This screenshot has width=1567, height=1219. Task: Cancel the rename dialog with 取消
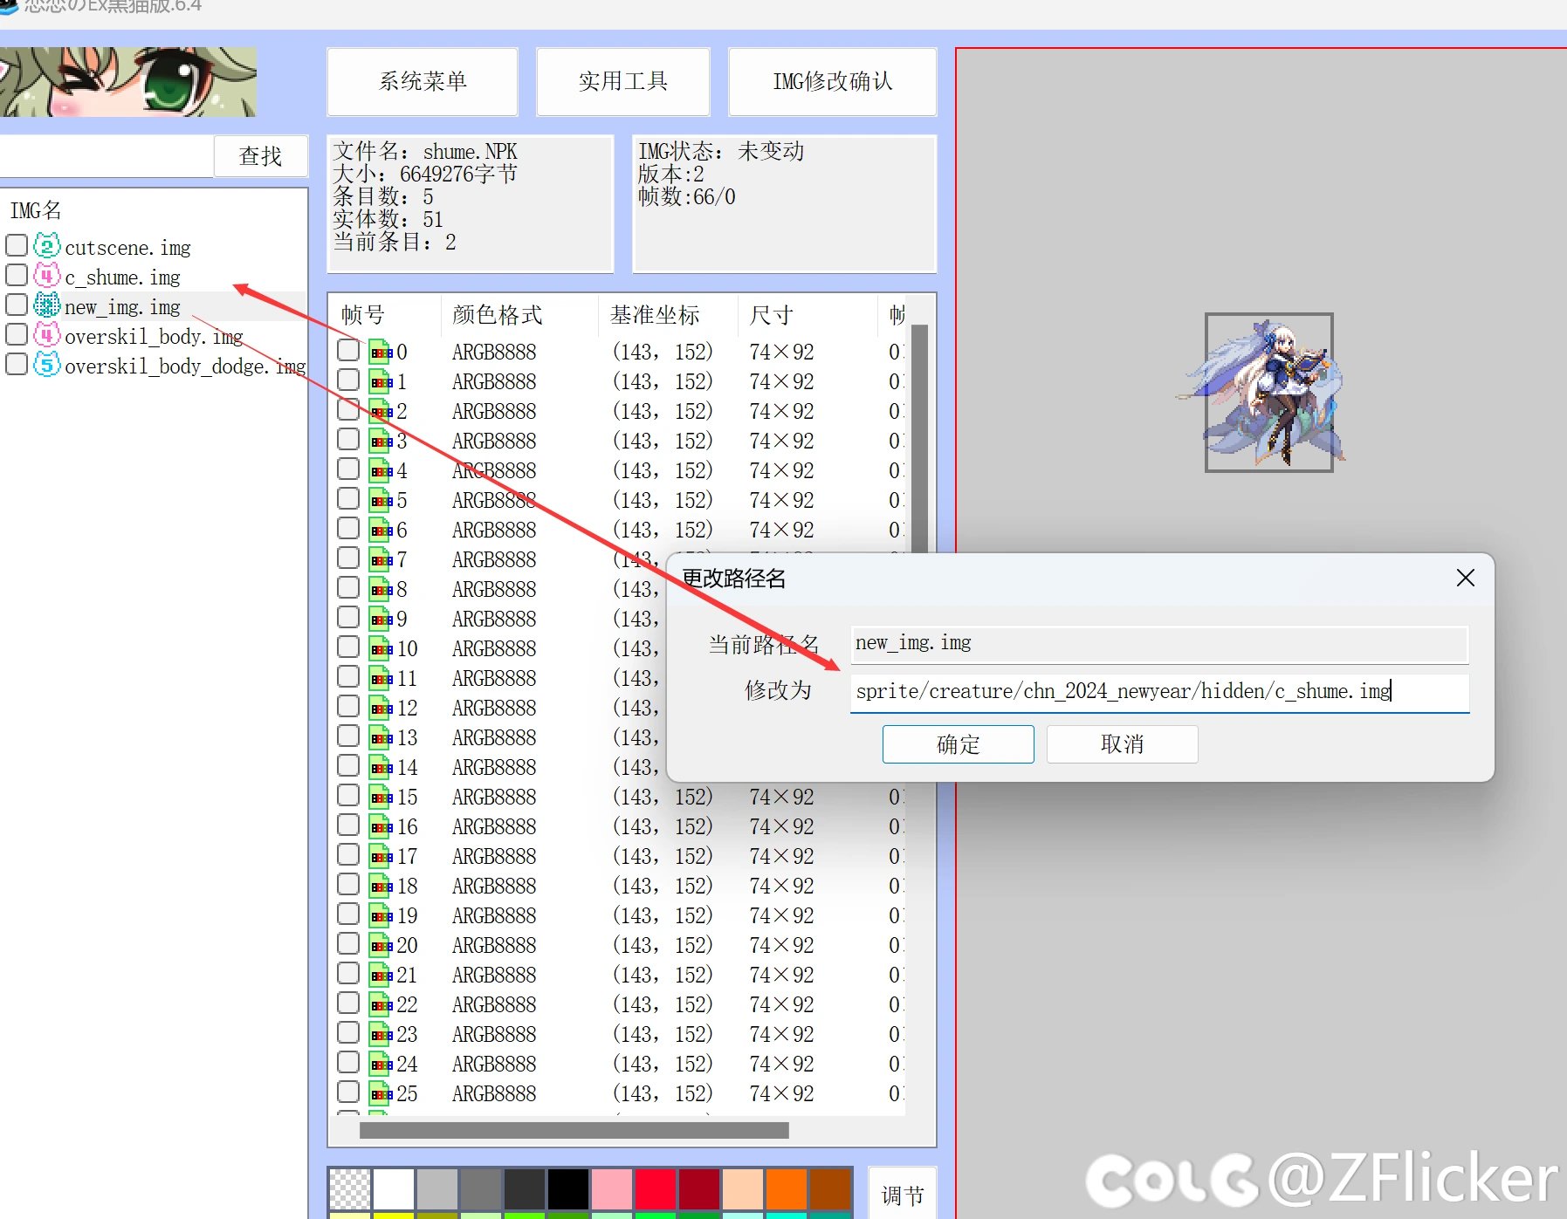[1123, 744]
